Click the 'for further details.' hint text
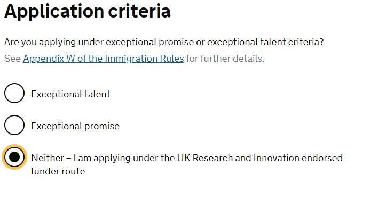This screenshot has width=370, height=208. click(225, 59)
